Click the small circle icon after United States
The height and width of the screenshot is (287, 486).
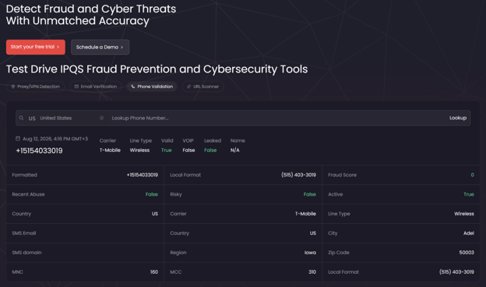(x=101, y=118)
